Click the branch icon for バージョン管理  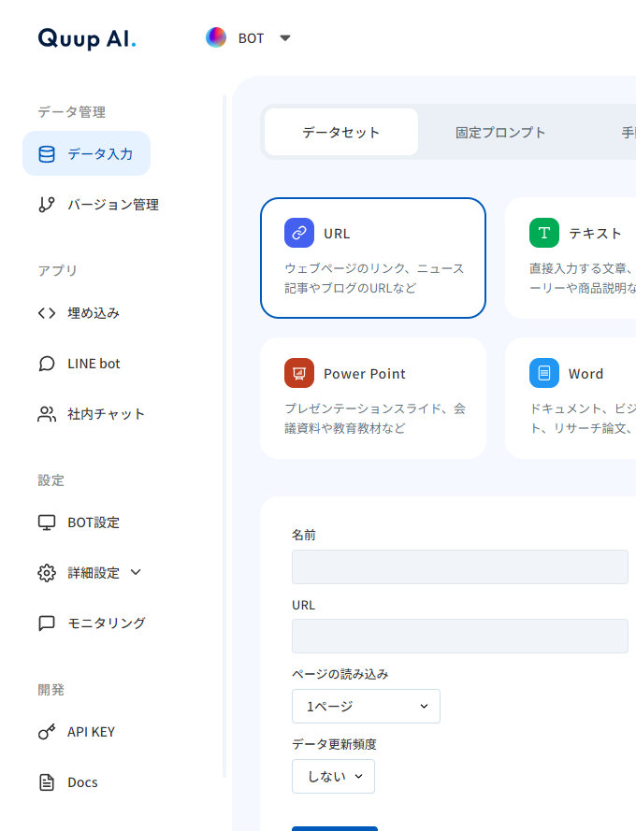(x=47, y=205)
